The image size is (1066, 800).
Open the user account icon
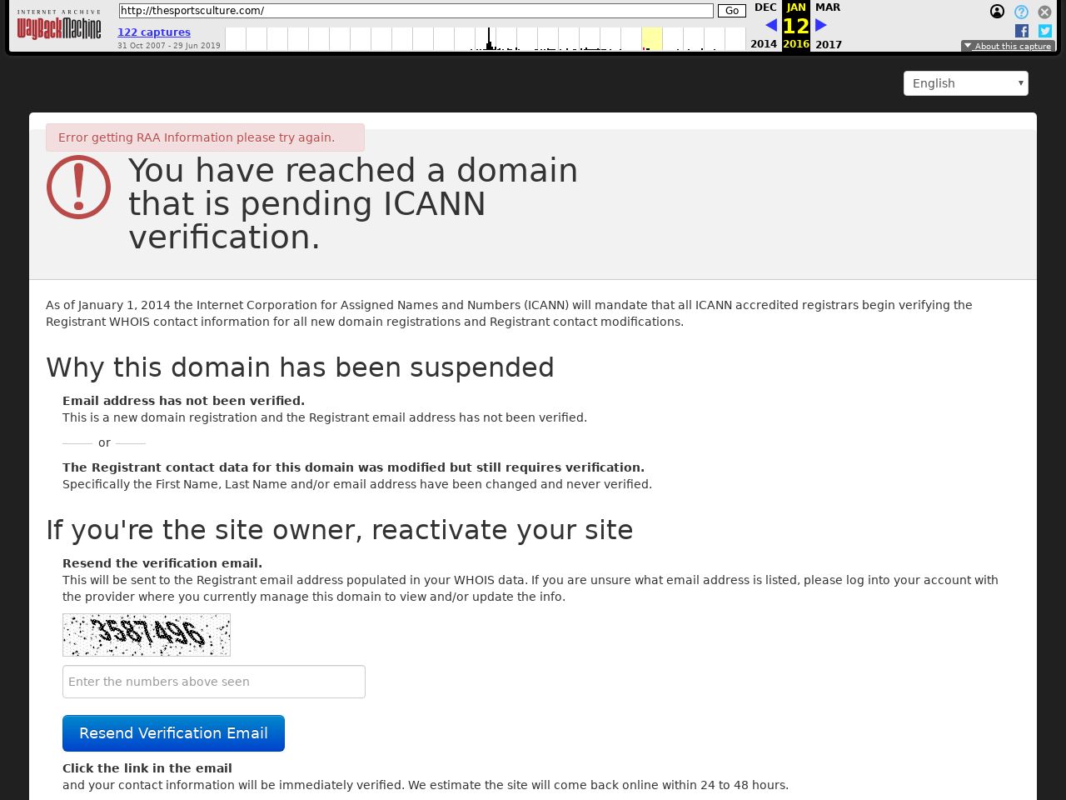[997, 12]
